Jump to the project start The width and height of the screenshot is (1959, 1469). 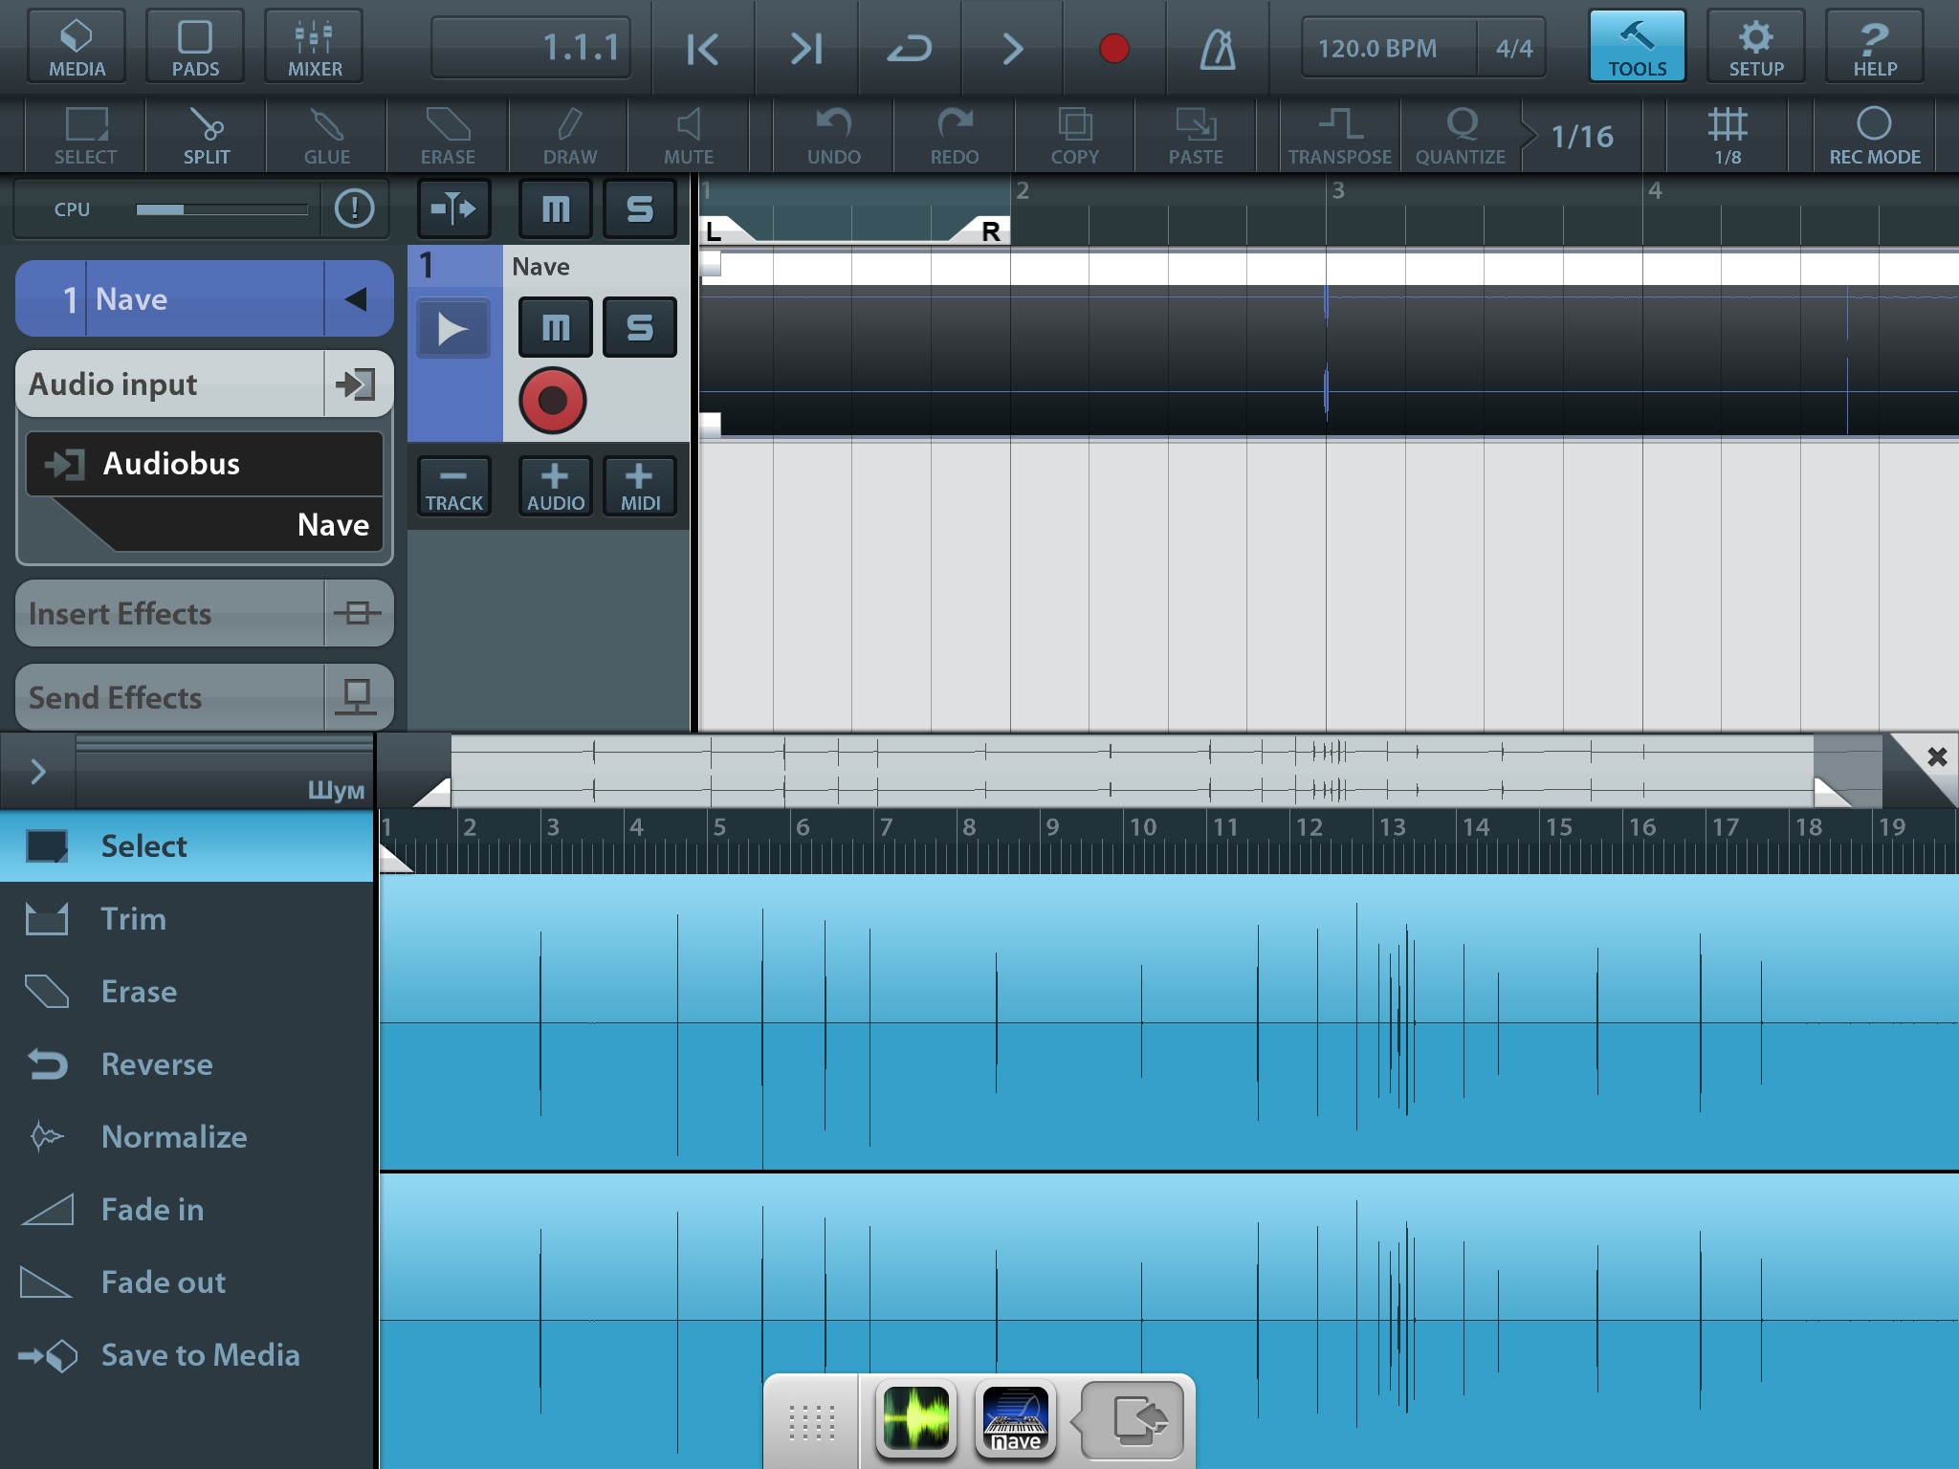pyautogui.click(x=703, y=48)
